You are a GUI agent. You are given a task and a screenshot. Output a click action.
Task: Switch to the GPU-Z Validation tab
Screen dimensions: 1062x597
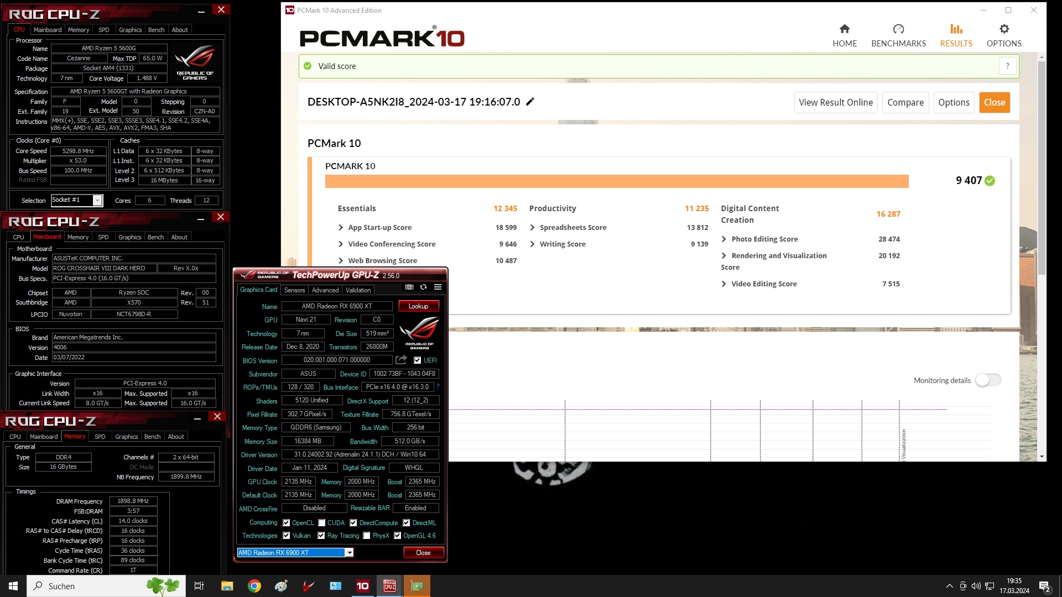(358, 290)
